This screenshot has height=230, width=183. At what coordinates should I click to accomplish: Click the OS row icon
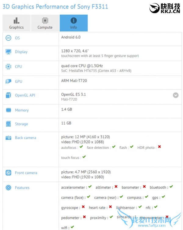pyautogui.click(x=8, y=38)
